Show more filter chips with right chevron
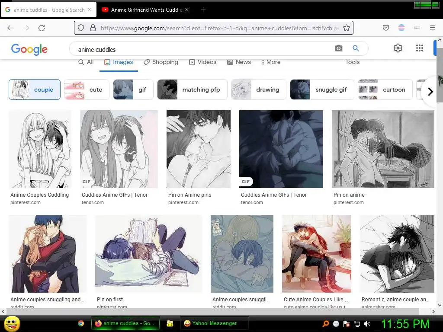Viewport: 443px width, 332px height. coord(430,92)
